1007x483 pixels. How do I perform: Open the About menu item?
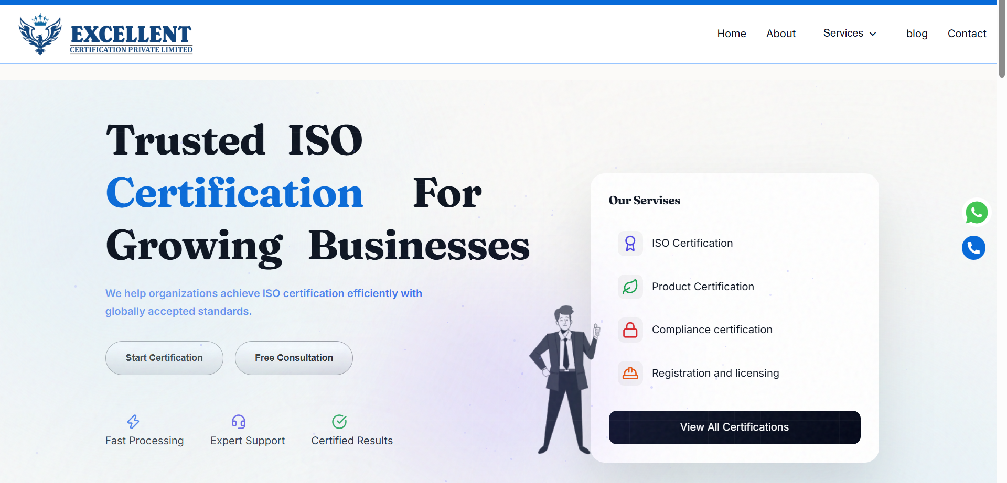[x=781, y=34]
